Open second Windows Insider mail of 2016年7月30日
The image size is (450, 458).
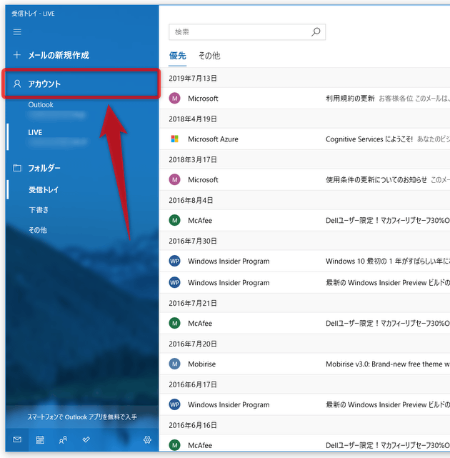click(304, 282)
